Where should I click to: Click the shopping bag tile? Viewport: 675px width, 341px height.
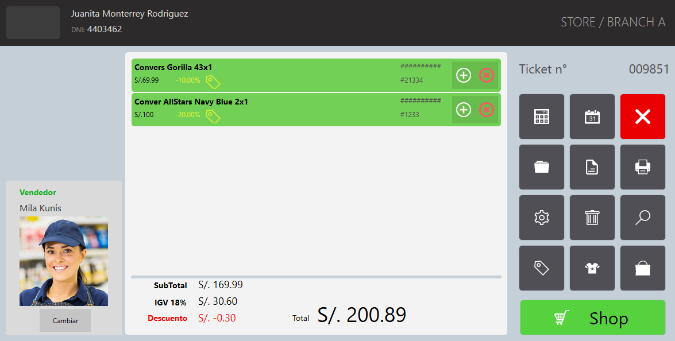pyautogui.click(x=643, y=268)
